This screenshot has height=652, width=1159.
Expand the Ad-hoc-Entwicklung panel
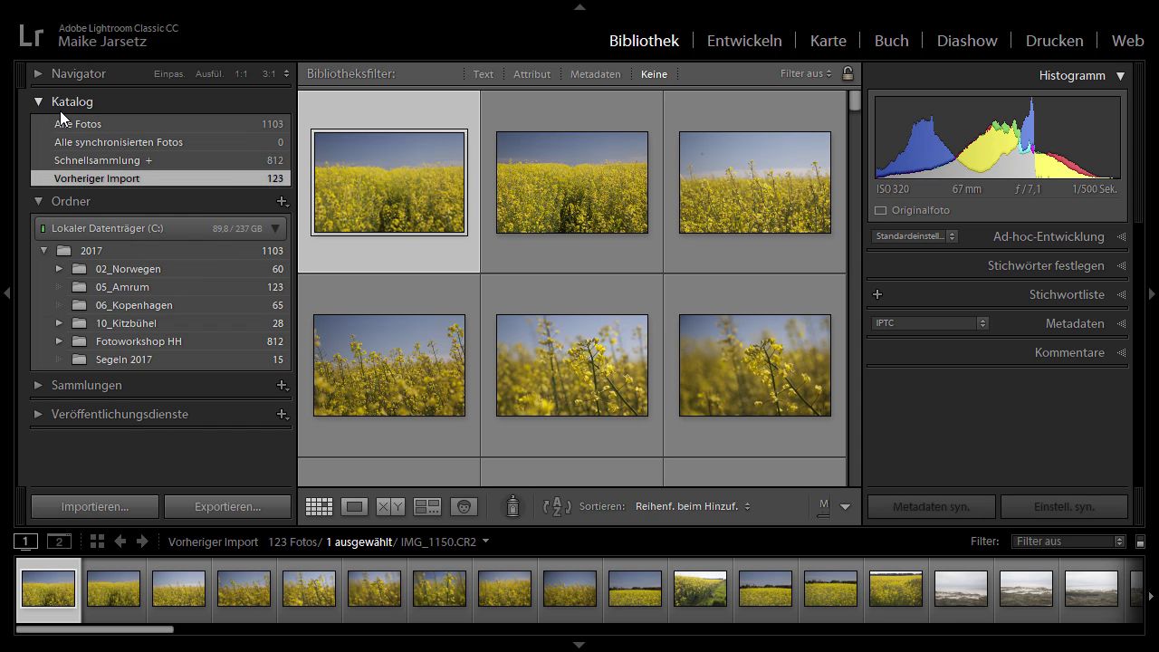pos(1121,236)
